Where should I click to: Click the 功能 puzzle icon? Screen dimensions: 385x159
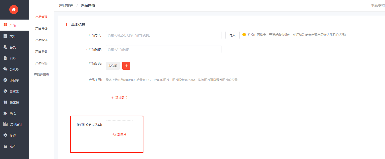[5, 113]
